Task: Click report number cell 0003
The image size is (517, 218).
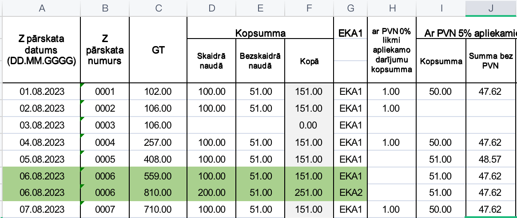Action: (x=105, y=125)
